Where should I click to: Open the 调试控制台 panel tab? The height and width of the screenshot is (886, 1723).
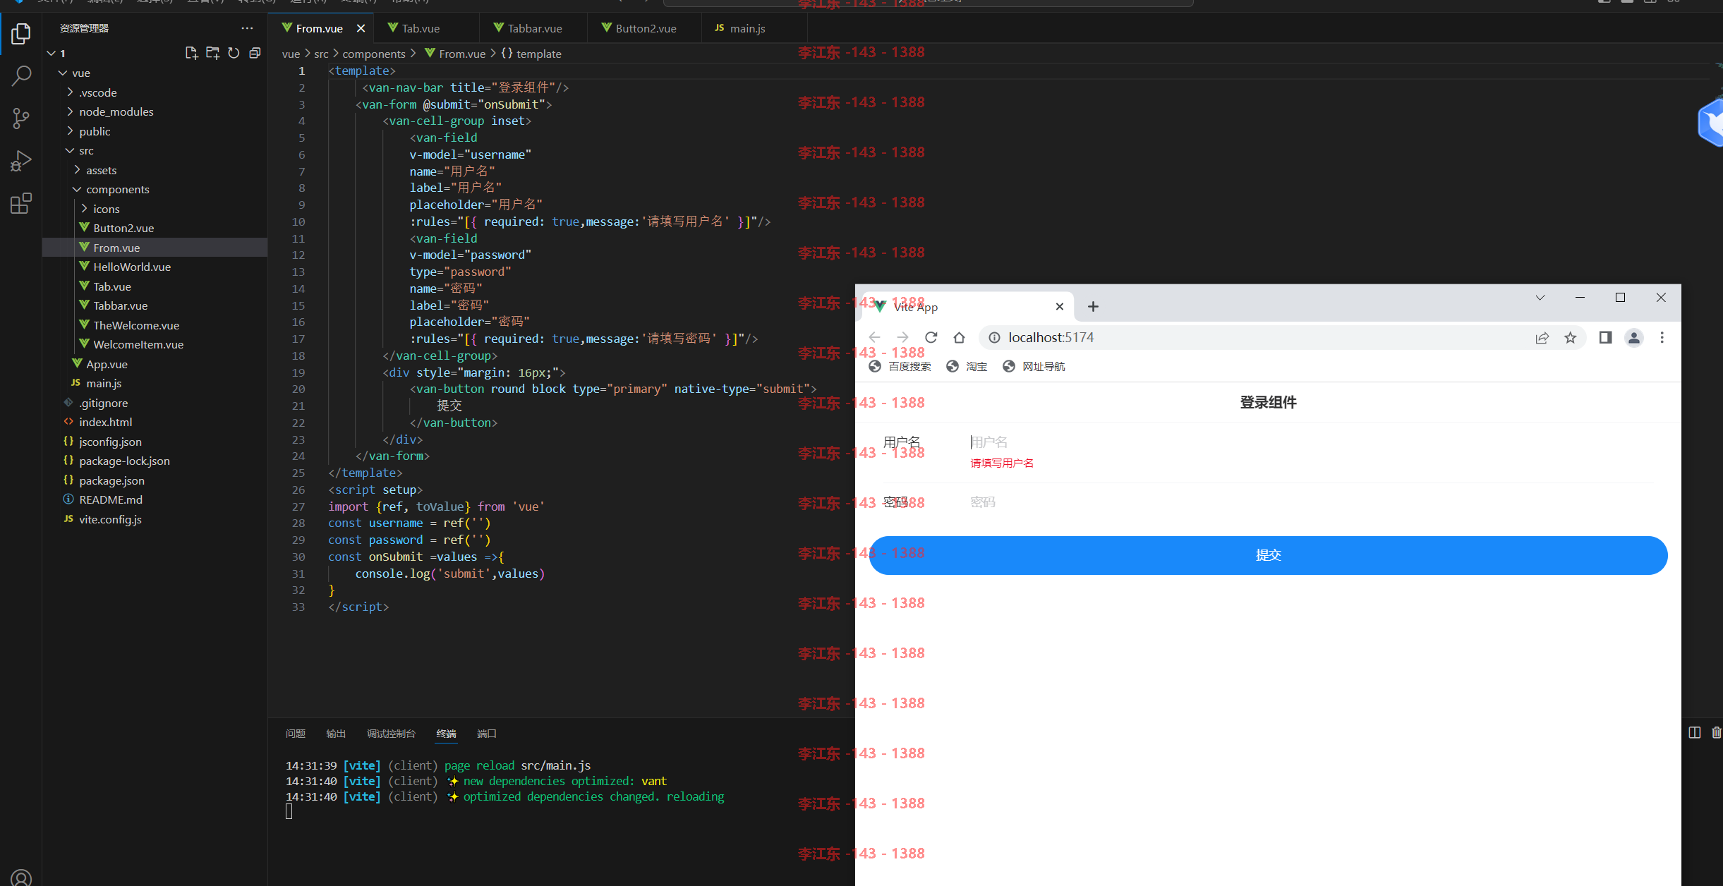click(x=391, y=734)
